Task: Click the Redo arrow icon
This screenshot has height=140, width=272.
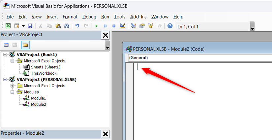Action: (x=86, y=26)
